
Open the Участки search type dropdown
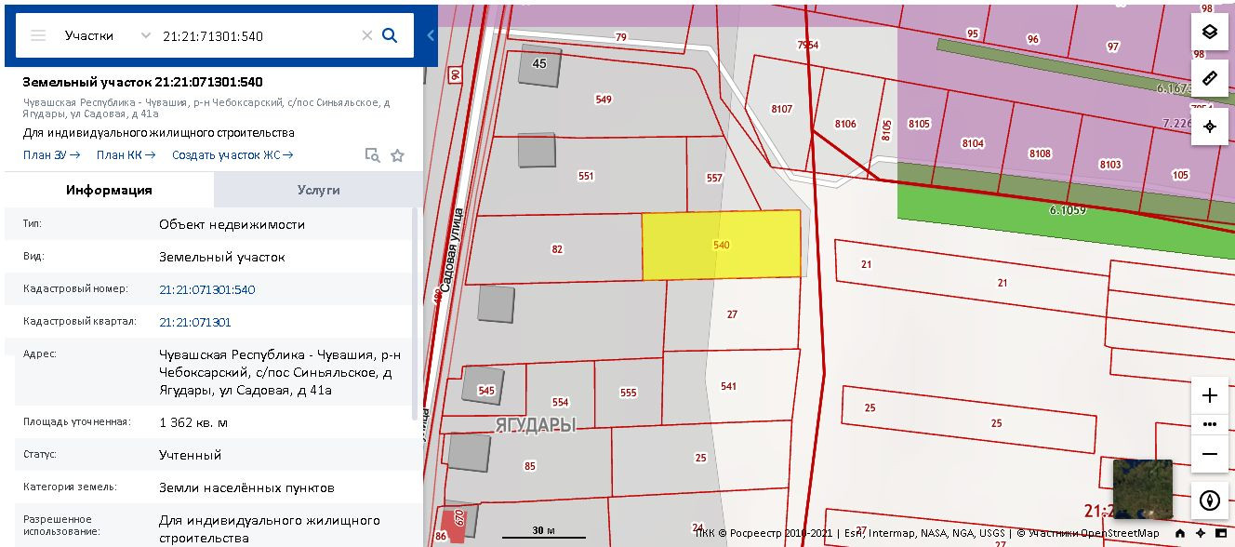pos(107,35)
